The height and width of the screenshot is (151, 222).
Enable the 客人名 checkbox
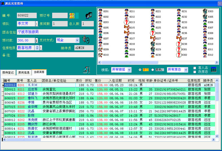(195, 68)
